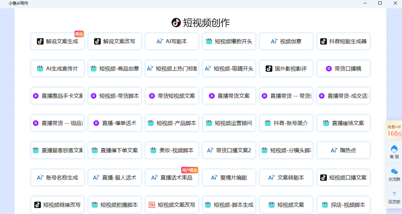402x214 pixels.
Task: Choose the 短视频运营顾问 card
Action: 229,123
